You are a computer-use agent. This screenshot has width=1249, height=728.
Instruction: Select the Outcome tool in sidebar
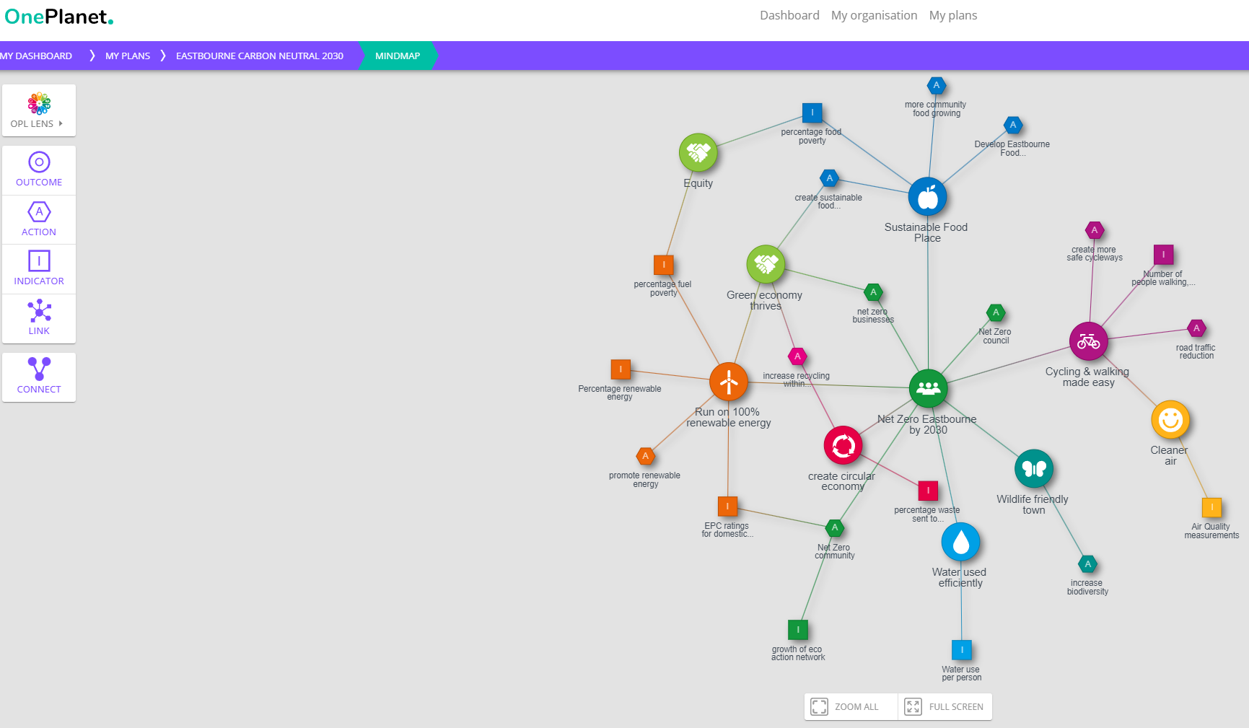(x=39, y=170)
